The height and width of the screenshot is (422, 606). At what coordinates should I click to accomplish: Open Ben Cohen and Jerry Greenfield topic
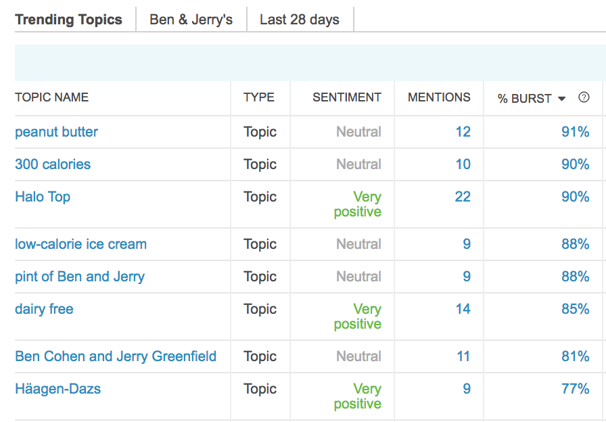pos(116,356)
